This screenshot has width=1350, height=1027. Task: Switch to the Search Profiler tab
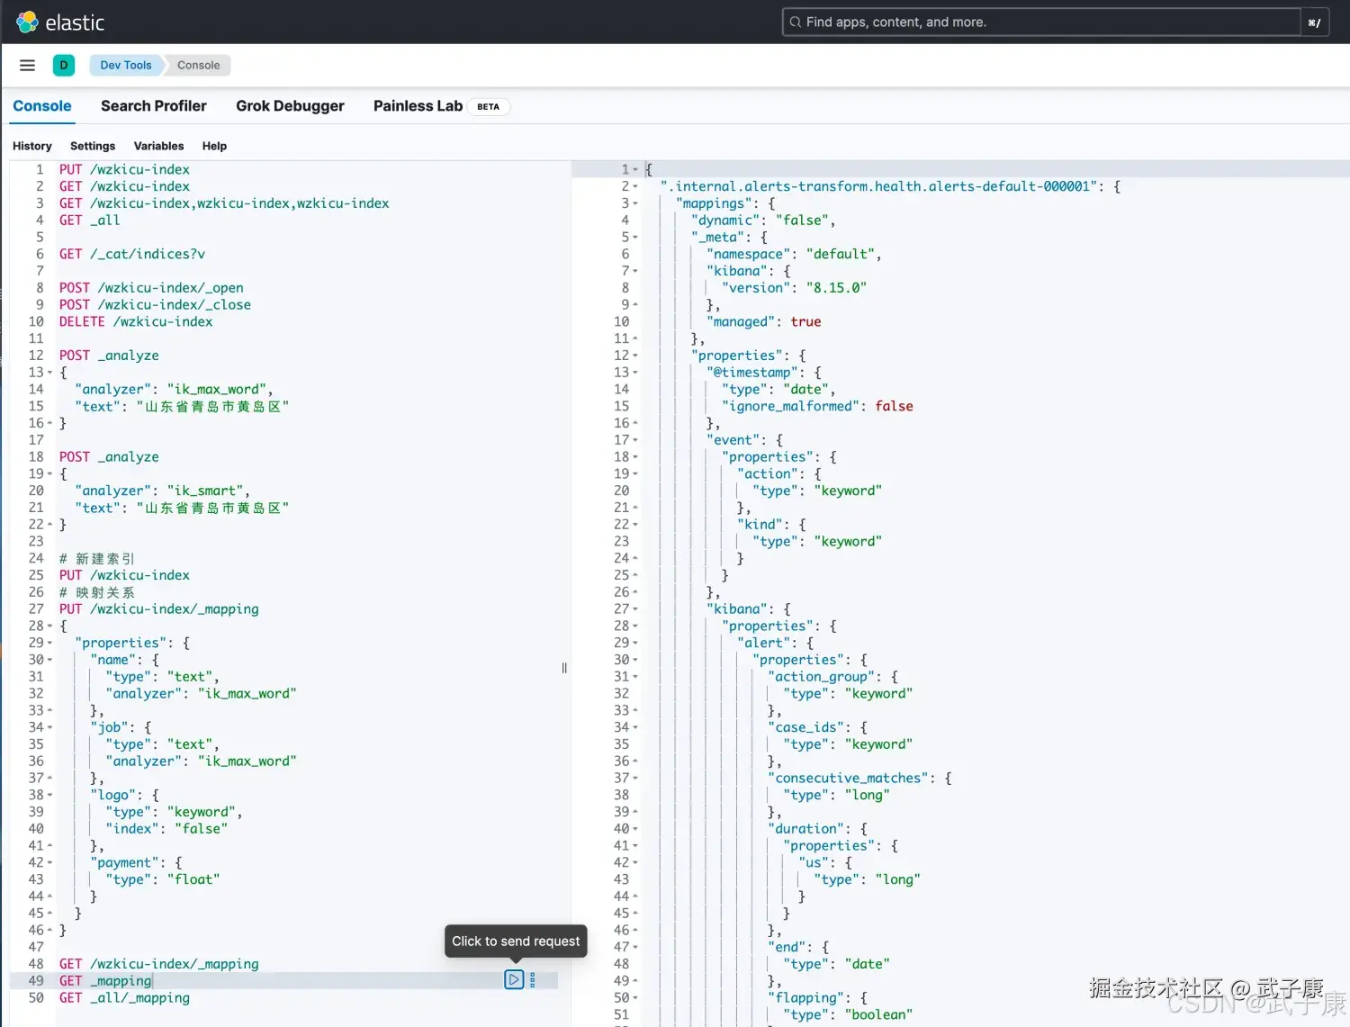coord(153,105)
